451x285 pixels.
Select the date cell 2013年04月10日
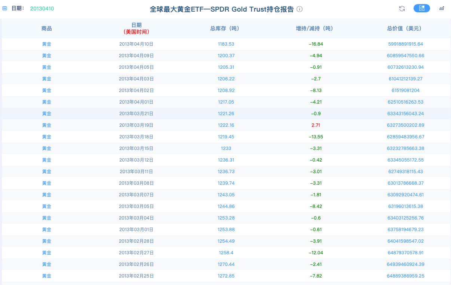[136, 44]
